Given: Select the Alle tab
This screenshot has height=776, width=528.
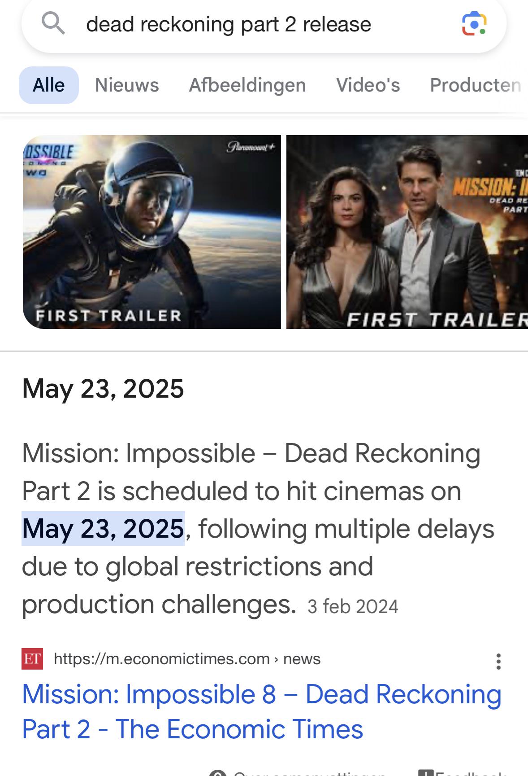Looking at the screenshot, I should point(48,84).
